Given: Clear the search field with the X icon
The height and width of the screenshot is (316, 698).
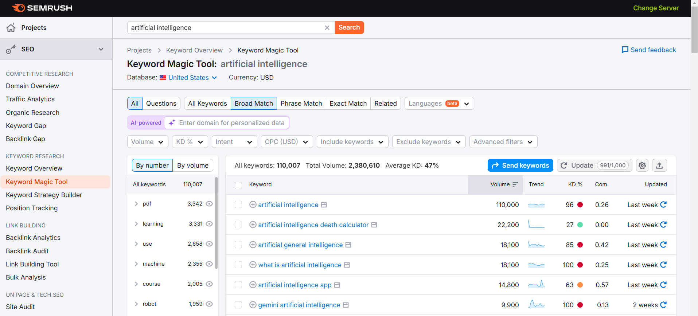Looking at the screenshot, I should (x=327, y=28).
